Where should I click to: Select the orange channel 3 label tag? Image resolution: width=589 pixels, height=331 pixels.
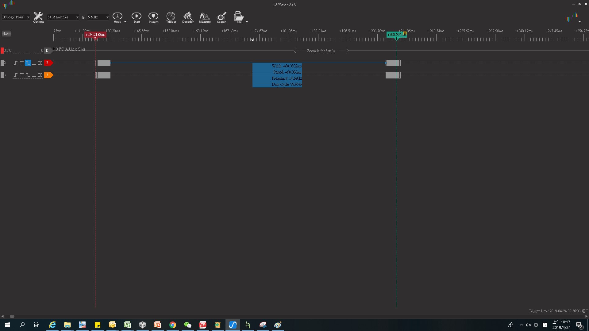click(x=48, y=75)
